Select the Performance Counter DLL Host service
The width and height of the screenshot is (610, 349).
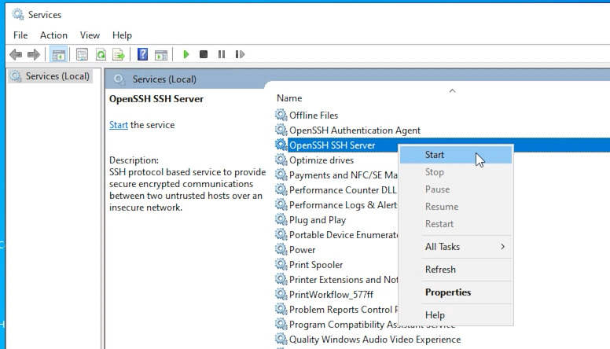(x=343, y=190)
